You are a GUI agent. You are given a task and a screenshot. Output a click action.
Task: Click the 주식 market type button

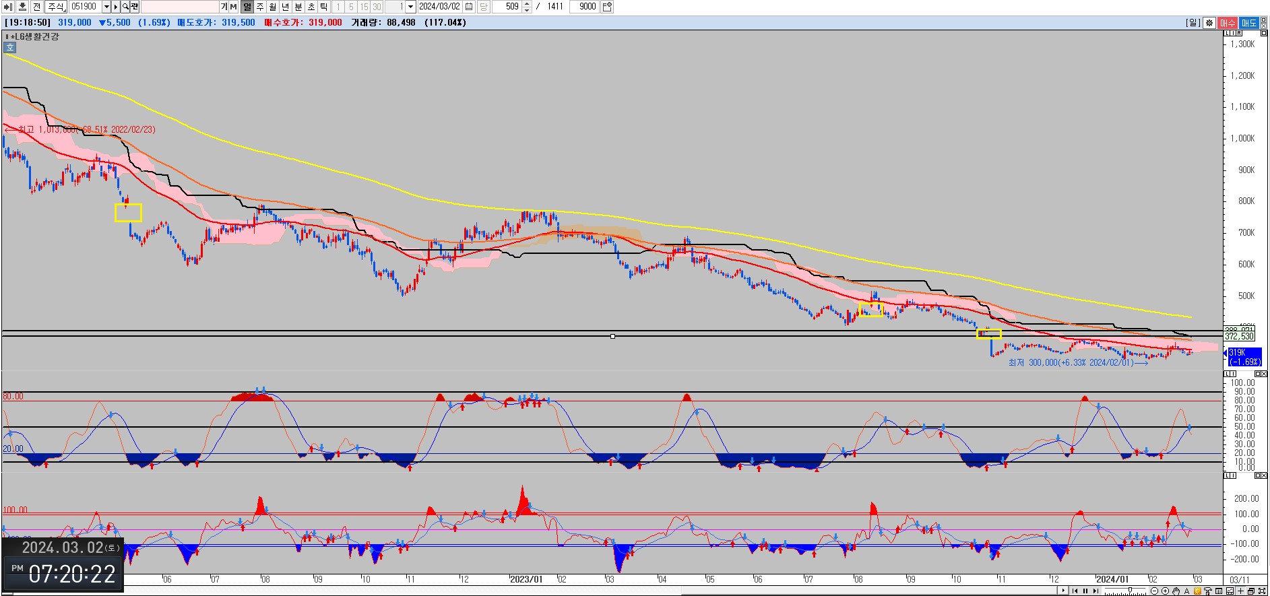[x=55, y=7]
